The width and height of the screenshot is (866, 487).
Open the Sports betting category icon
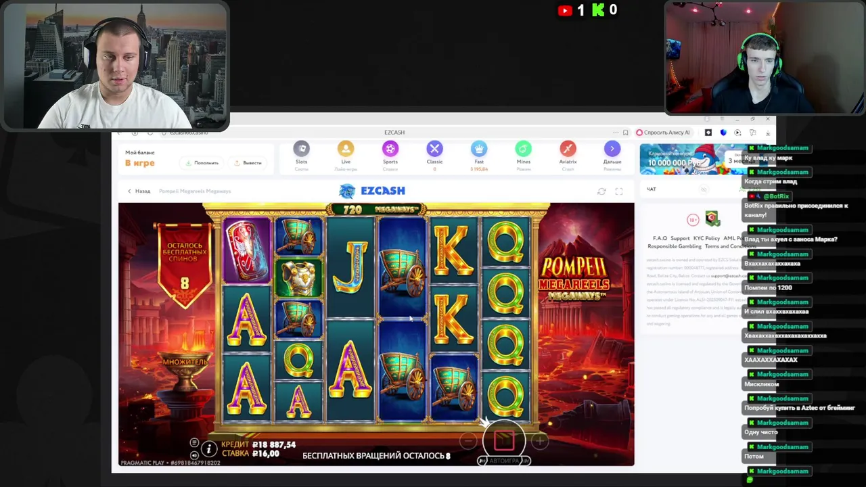tap(390, 149)
